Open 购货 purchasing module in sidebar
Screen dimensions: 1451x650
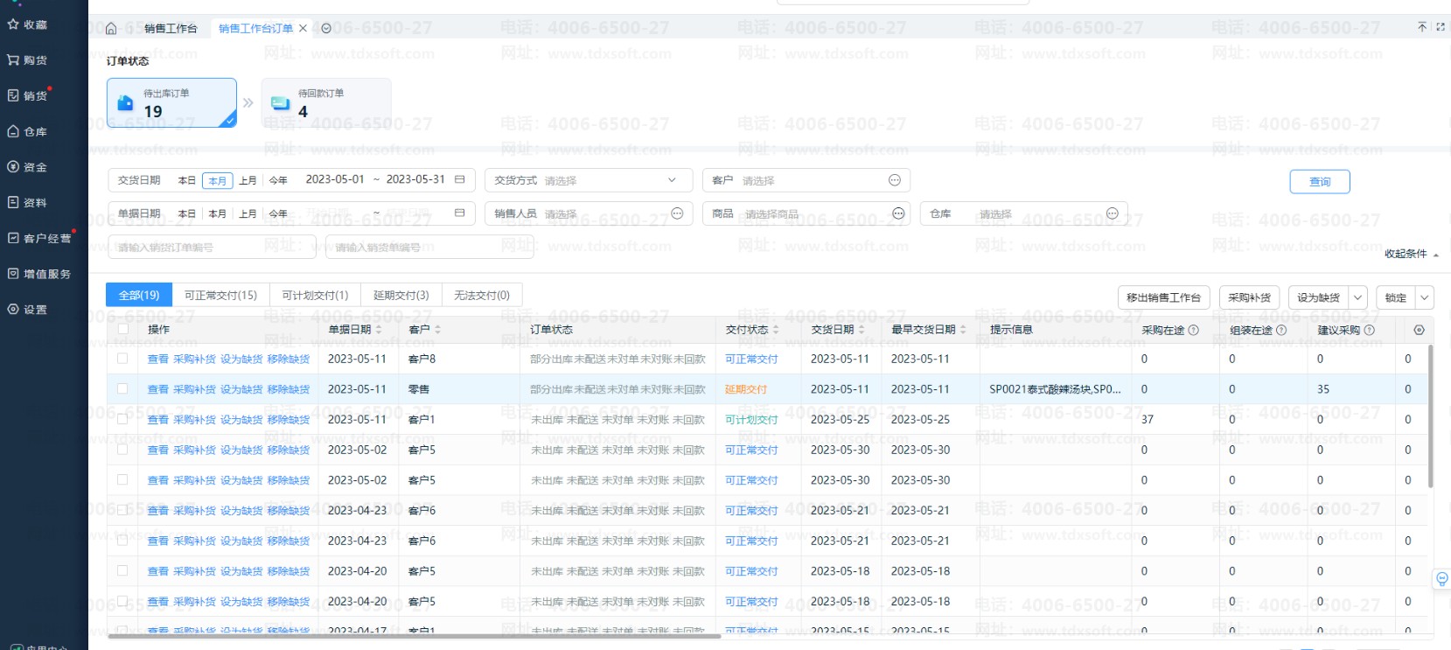coord(28,60)
